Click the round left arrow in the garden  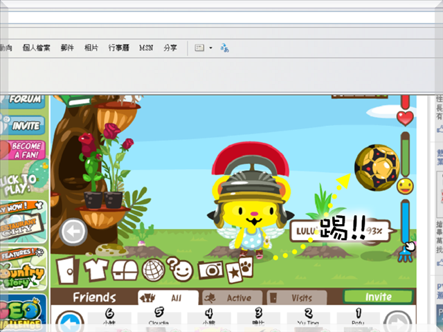73,232
